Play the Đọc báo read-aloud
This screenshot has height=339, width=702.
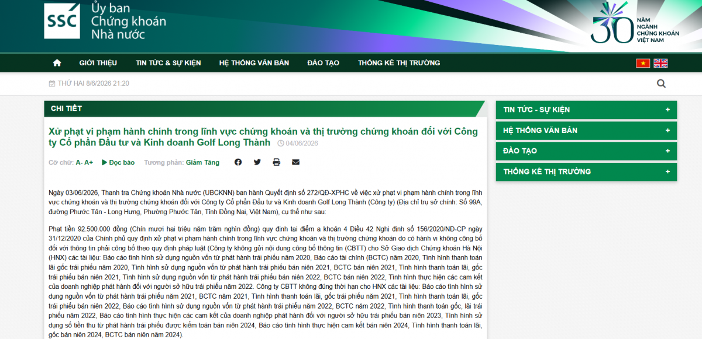coord(118,163)
